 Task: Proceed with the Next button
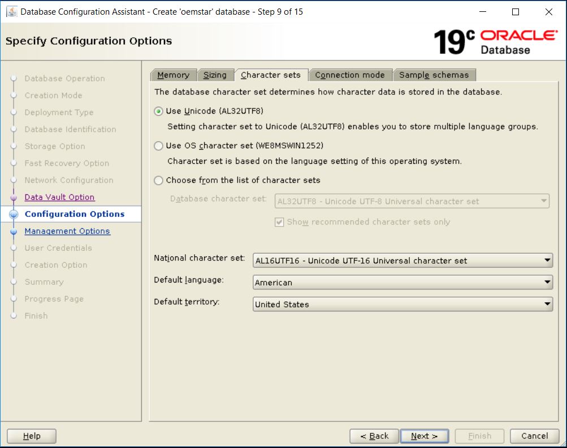pos(425,436)
